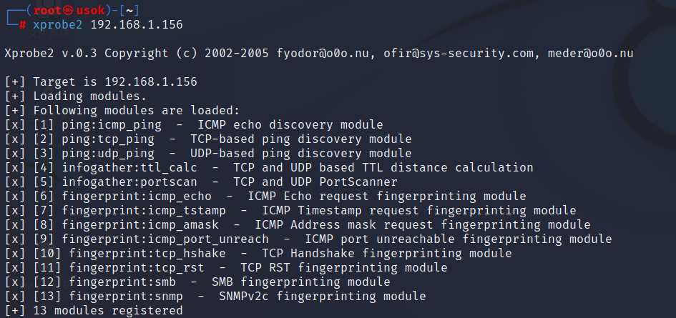Viewport: 676px width, 318px height.
Task: Click the [+] marker before 13 modules registered
Action: click(15, 310)
